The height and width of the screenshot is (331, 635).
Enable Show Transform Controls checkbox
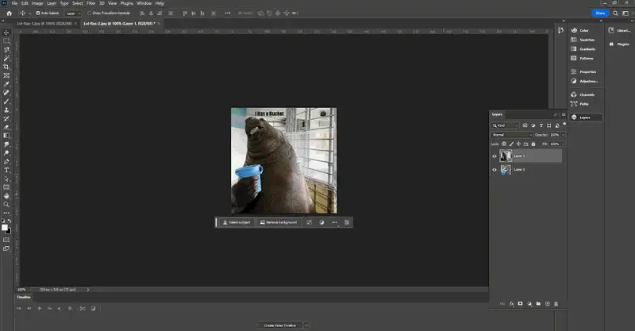click(x=90, y=13)
